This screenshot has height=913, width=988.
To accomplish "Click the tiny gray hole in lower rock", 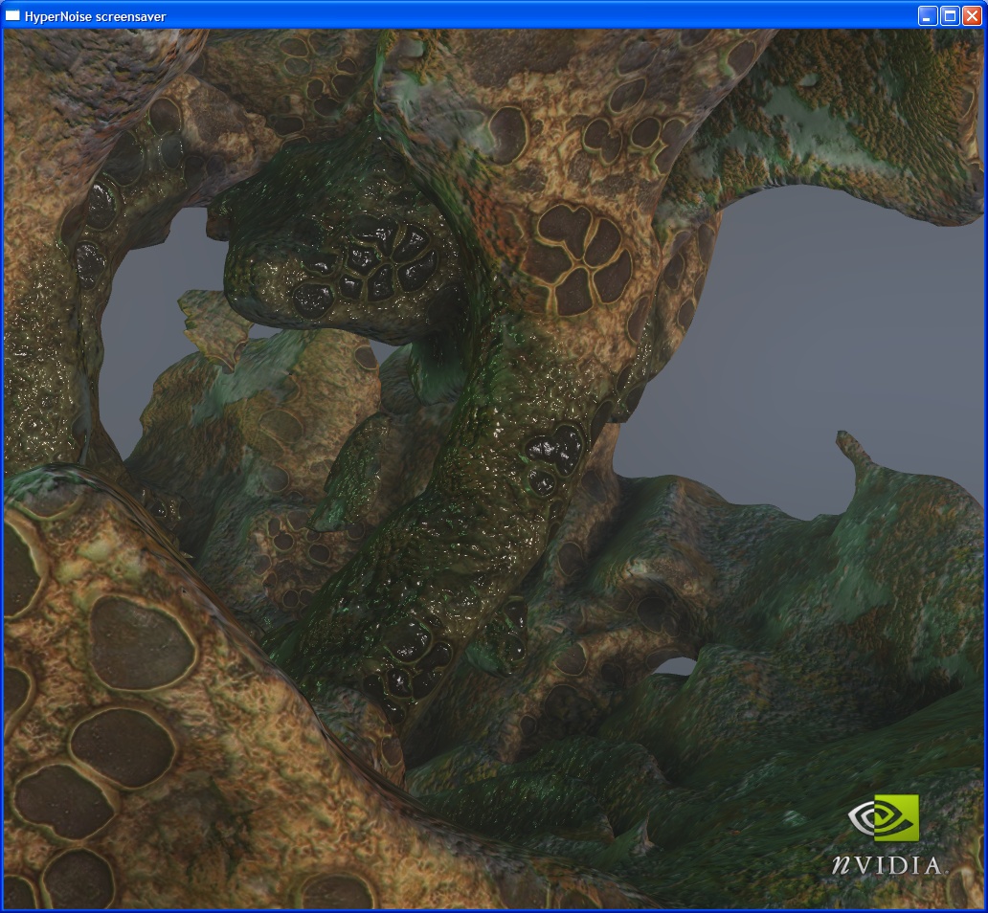I will pos(676,666).
